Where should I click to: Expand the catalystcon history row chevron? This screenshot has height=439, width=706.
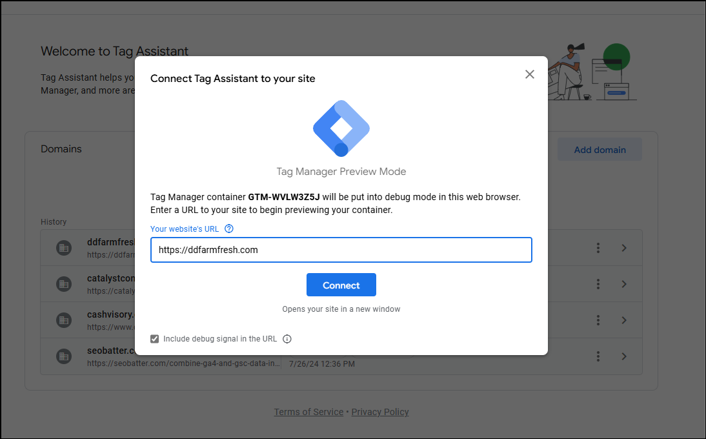pos(624,283)
